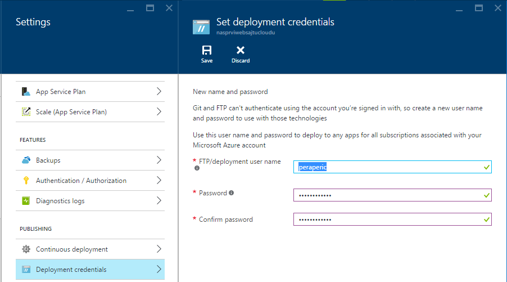The image size is (507, 282).
Task: Open the Authentication / Authorization settings item
Action: 81,181
